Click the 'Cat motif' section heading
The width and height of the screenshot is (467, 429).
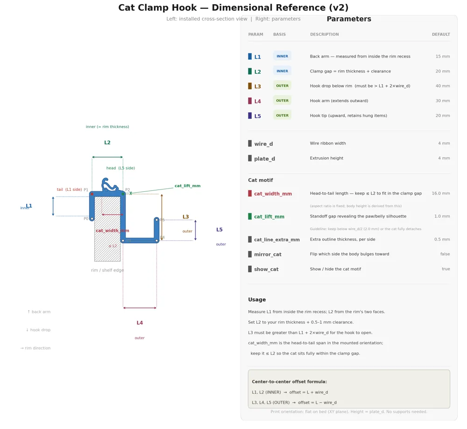pyautogui.click(x=260, y=180)
